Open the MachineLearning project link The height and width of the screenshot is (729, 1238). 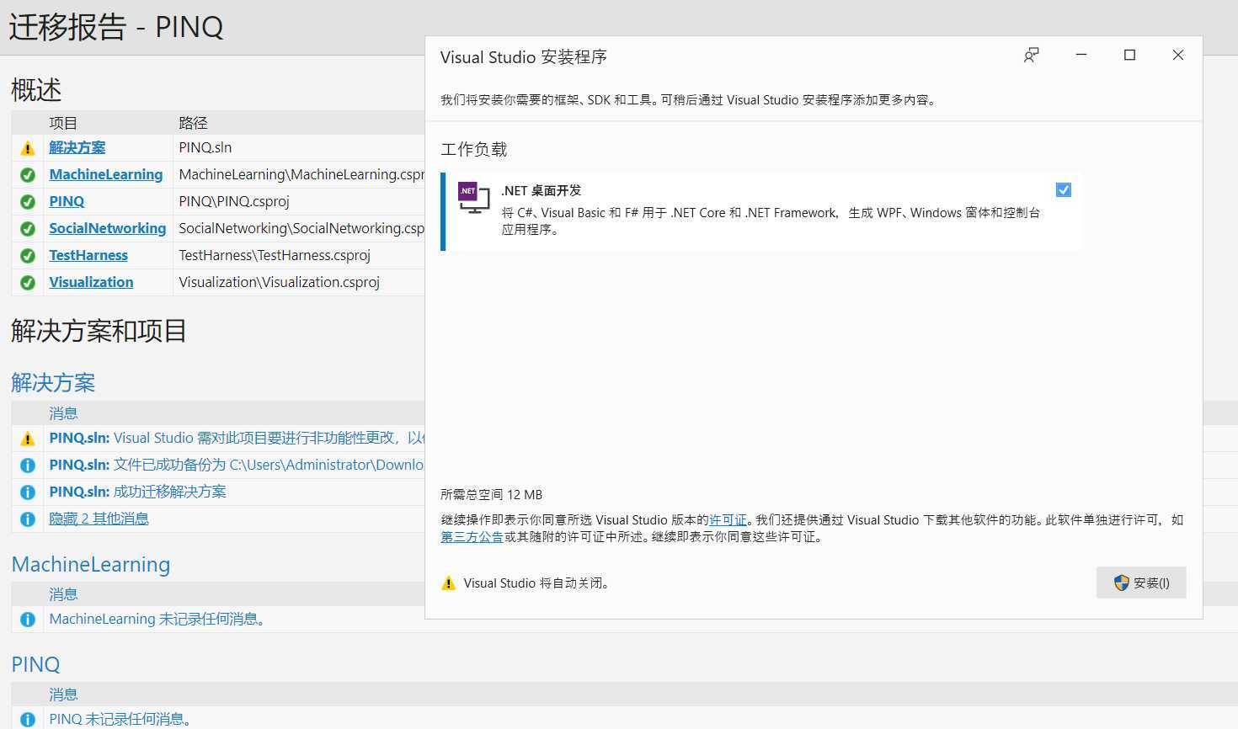[x=106, y=174]
